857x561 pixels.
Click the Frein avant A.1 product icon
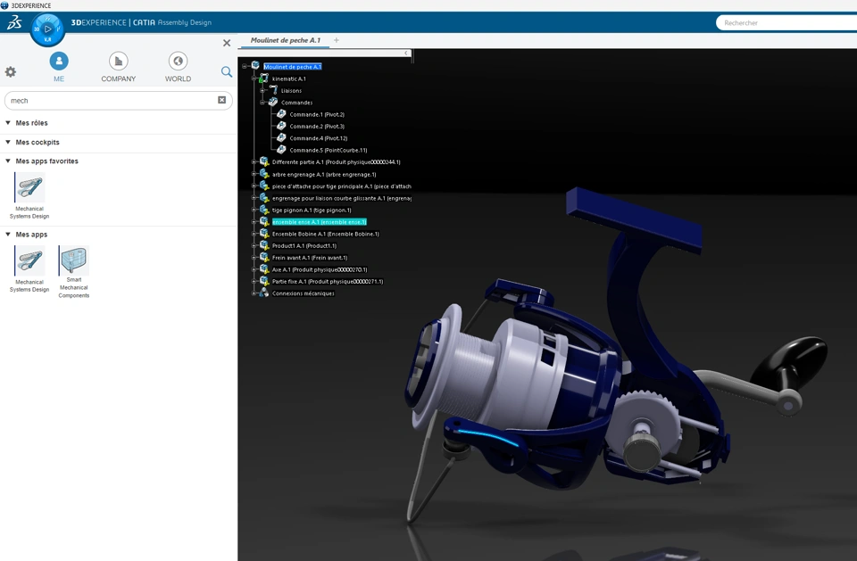(x=264, y=257)
